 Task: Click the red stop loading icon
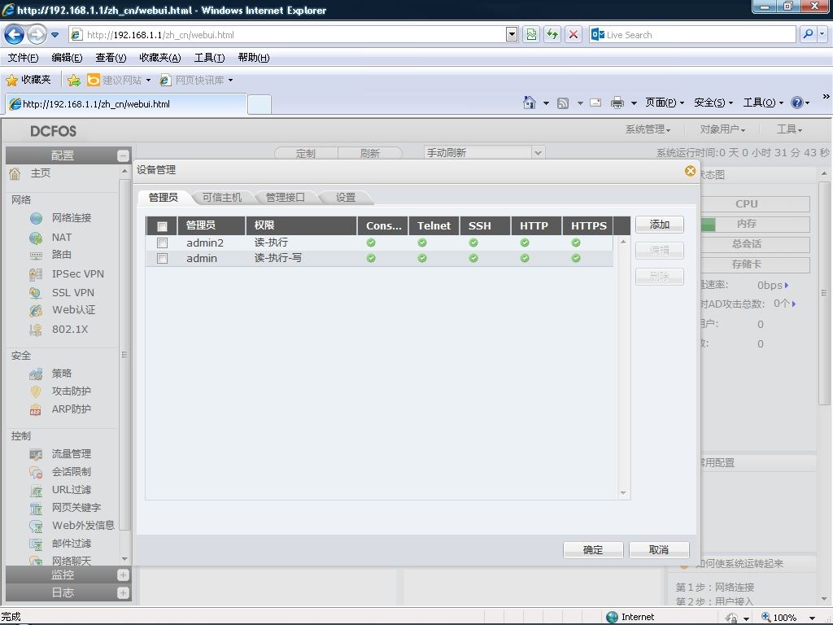574,34
